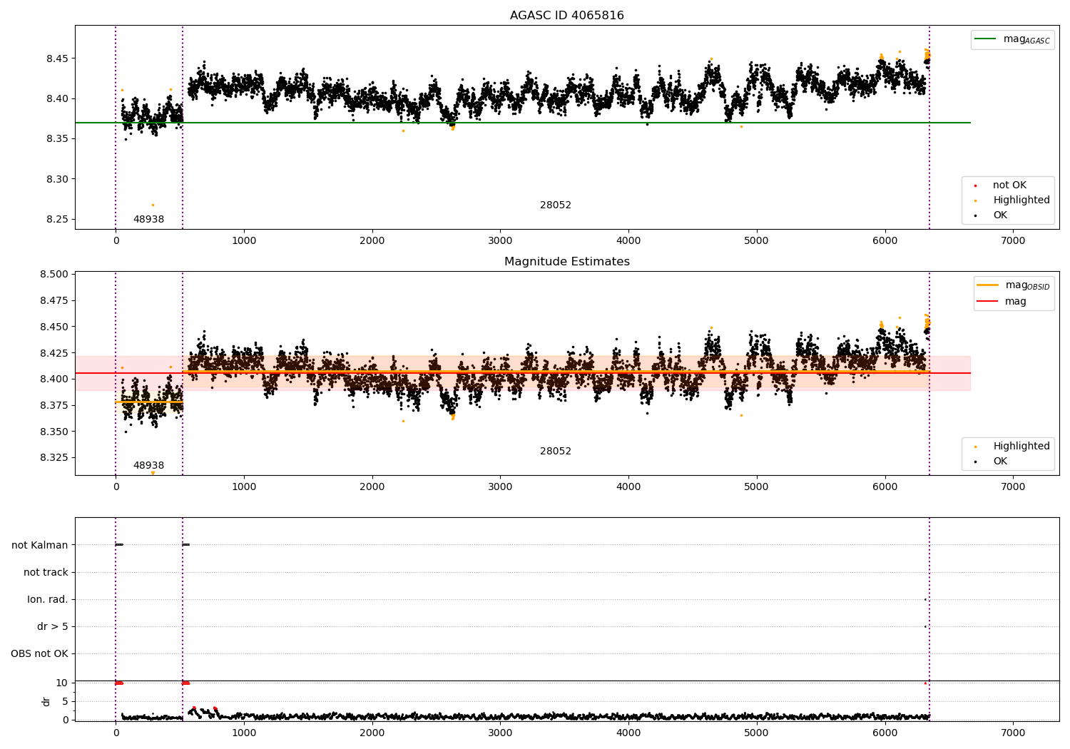Viewport: 1070px width, 749px height.
Task: Click y-tick 8.325 in Magnitude Estimates plot
Action: click(54, 457)
